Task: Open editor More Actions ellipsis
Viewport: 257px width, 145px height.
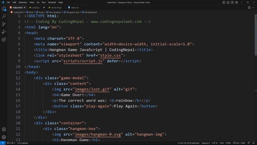Action: [x=253, y=8]
